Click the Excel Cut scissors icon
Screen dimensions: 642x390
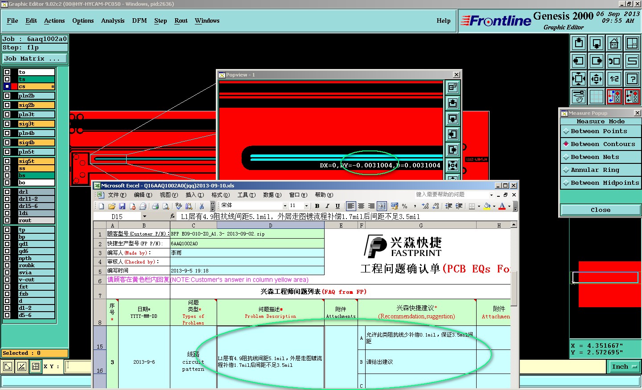pyautogui.click(x=202, y=206)
